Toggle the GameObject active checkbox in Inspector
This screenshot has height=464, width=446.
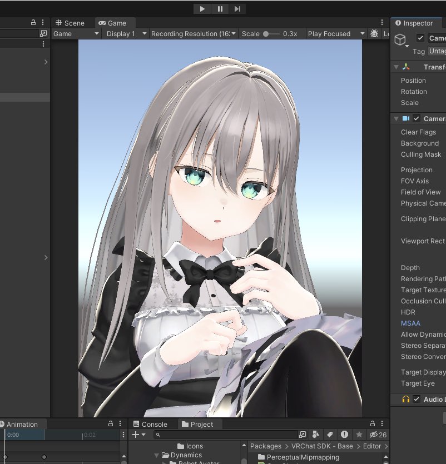coord(420,38)
